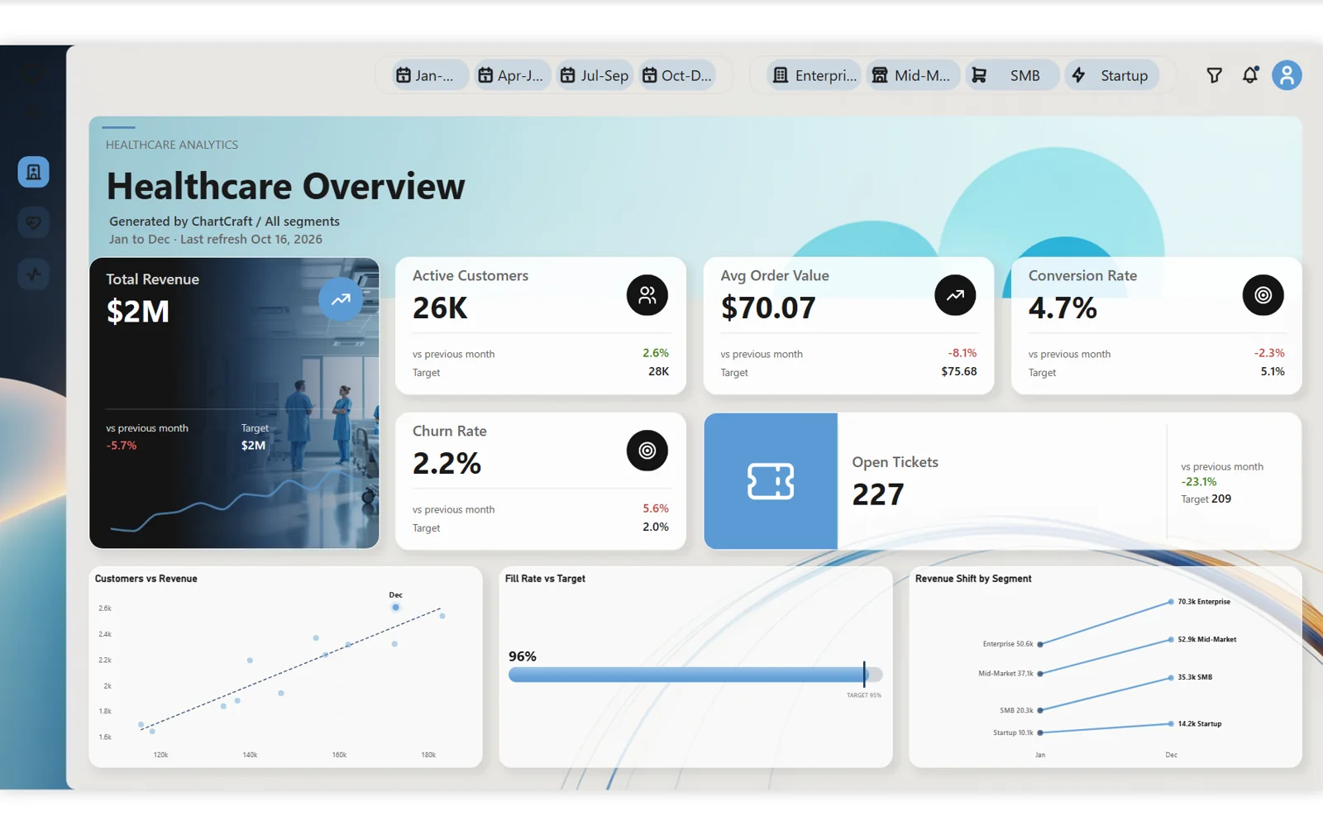Image resolution: width=1323 pixels, height=835 pixels.
Task: Click the Healthcare Overview heading
Action: coord(285,186)
